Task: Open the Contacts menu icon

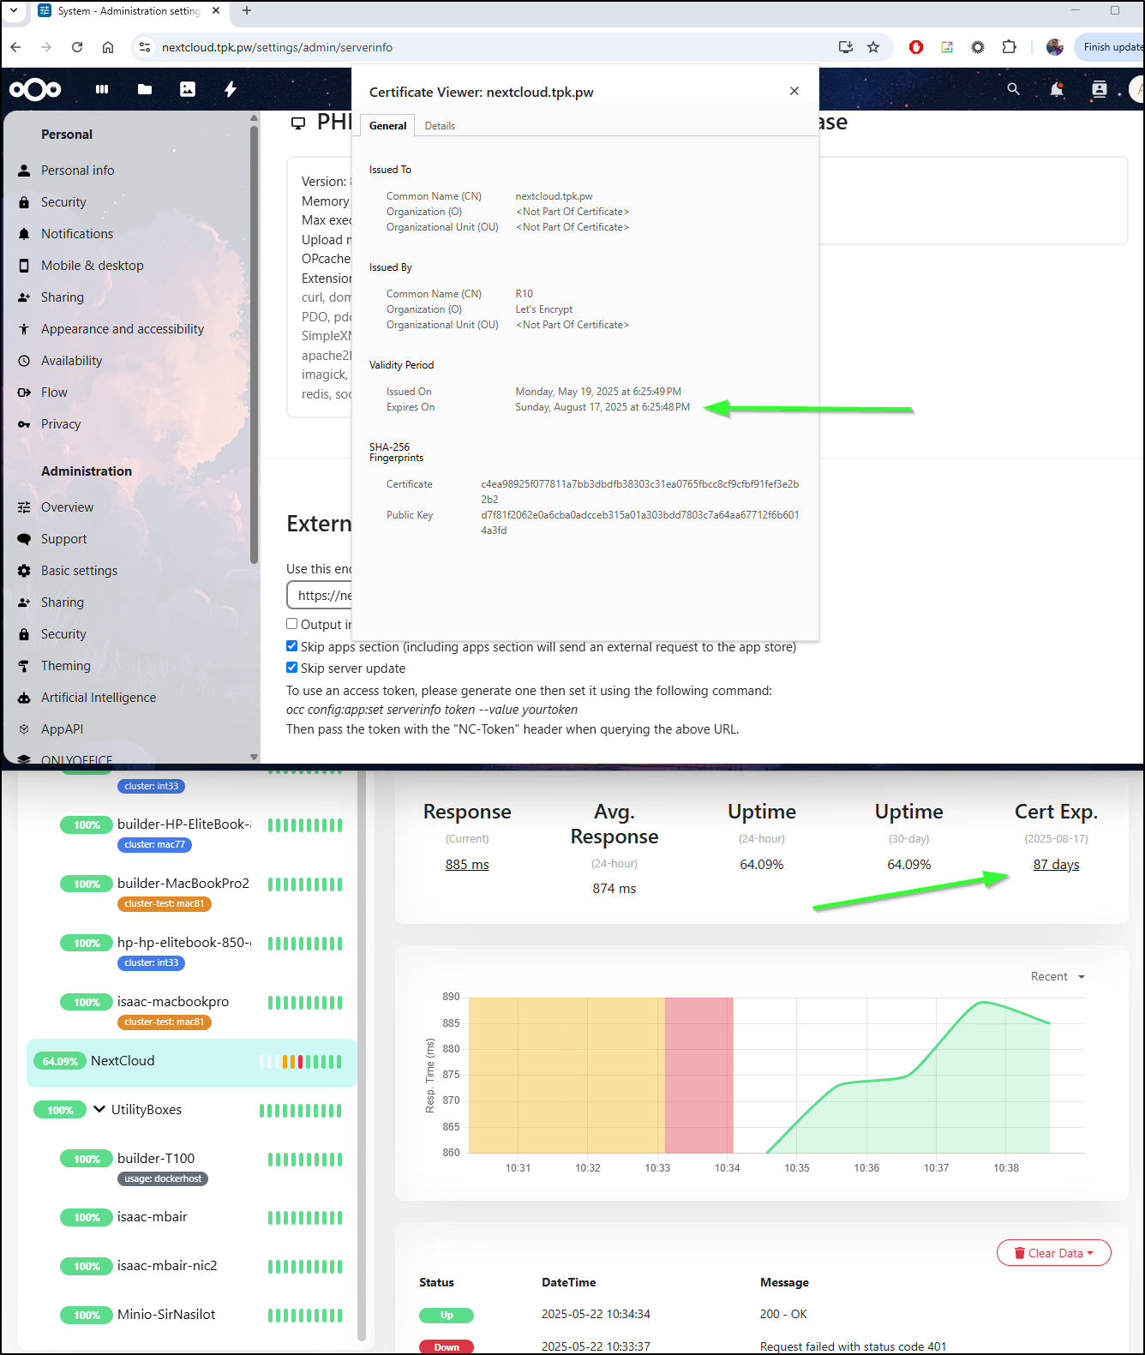Action: (x=1099, y=89)
